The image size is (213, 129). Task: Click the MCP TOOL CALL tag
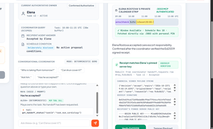coord(55,101)
